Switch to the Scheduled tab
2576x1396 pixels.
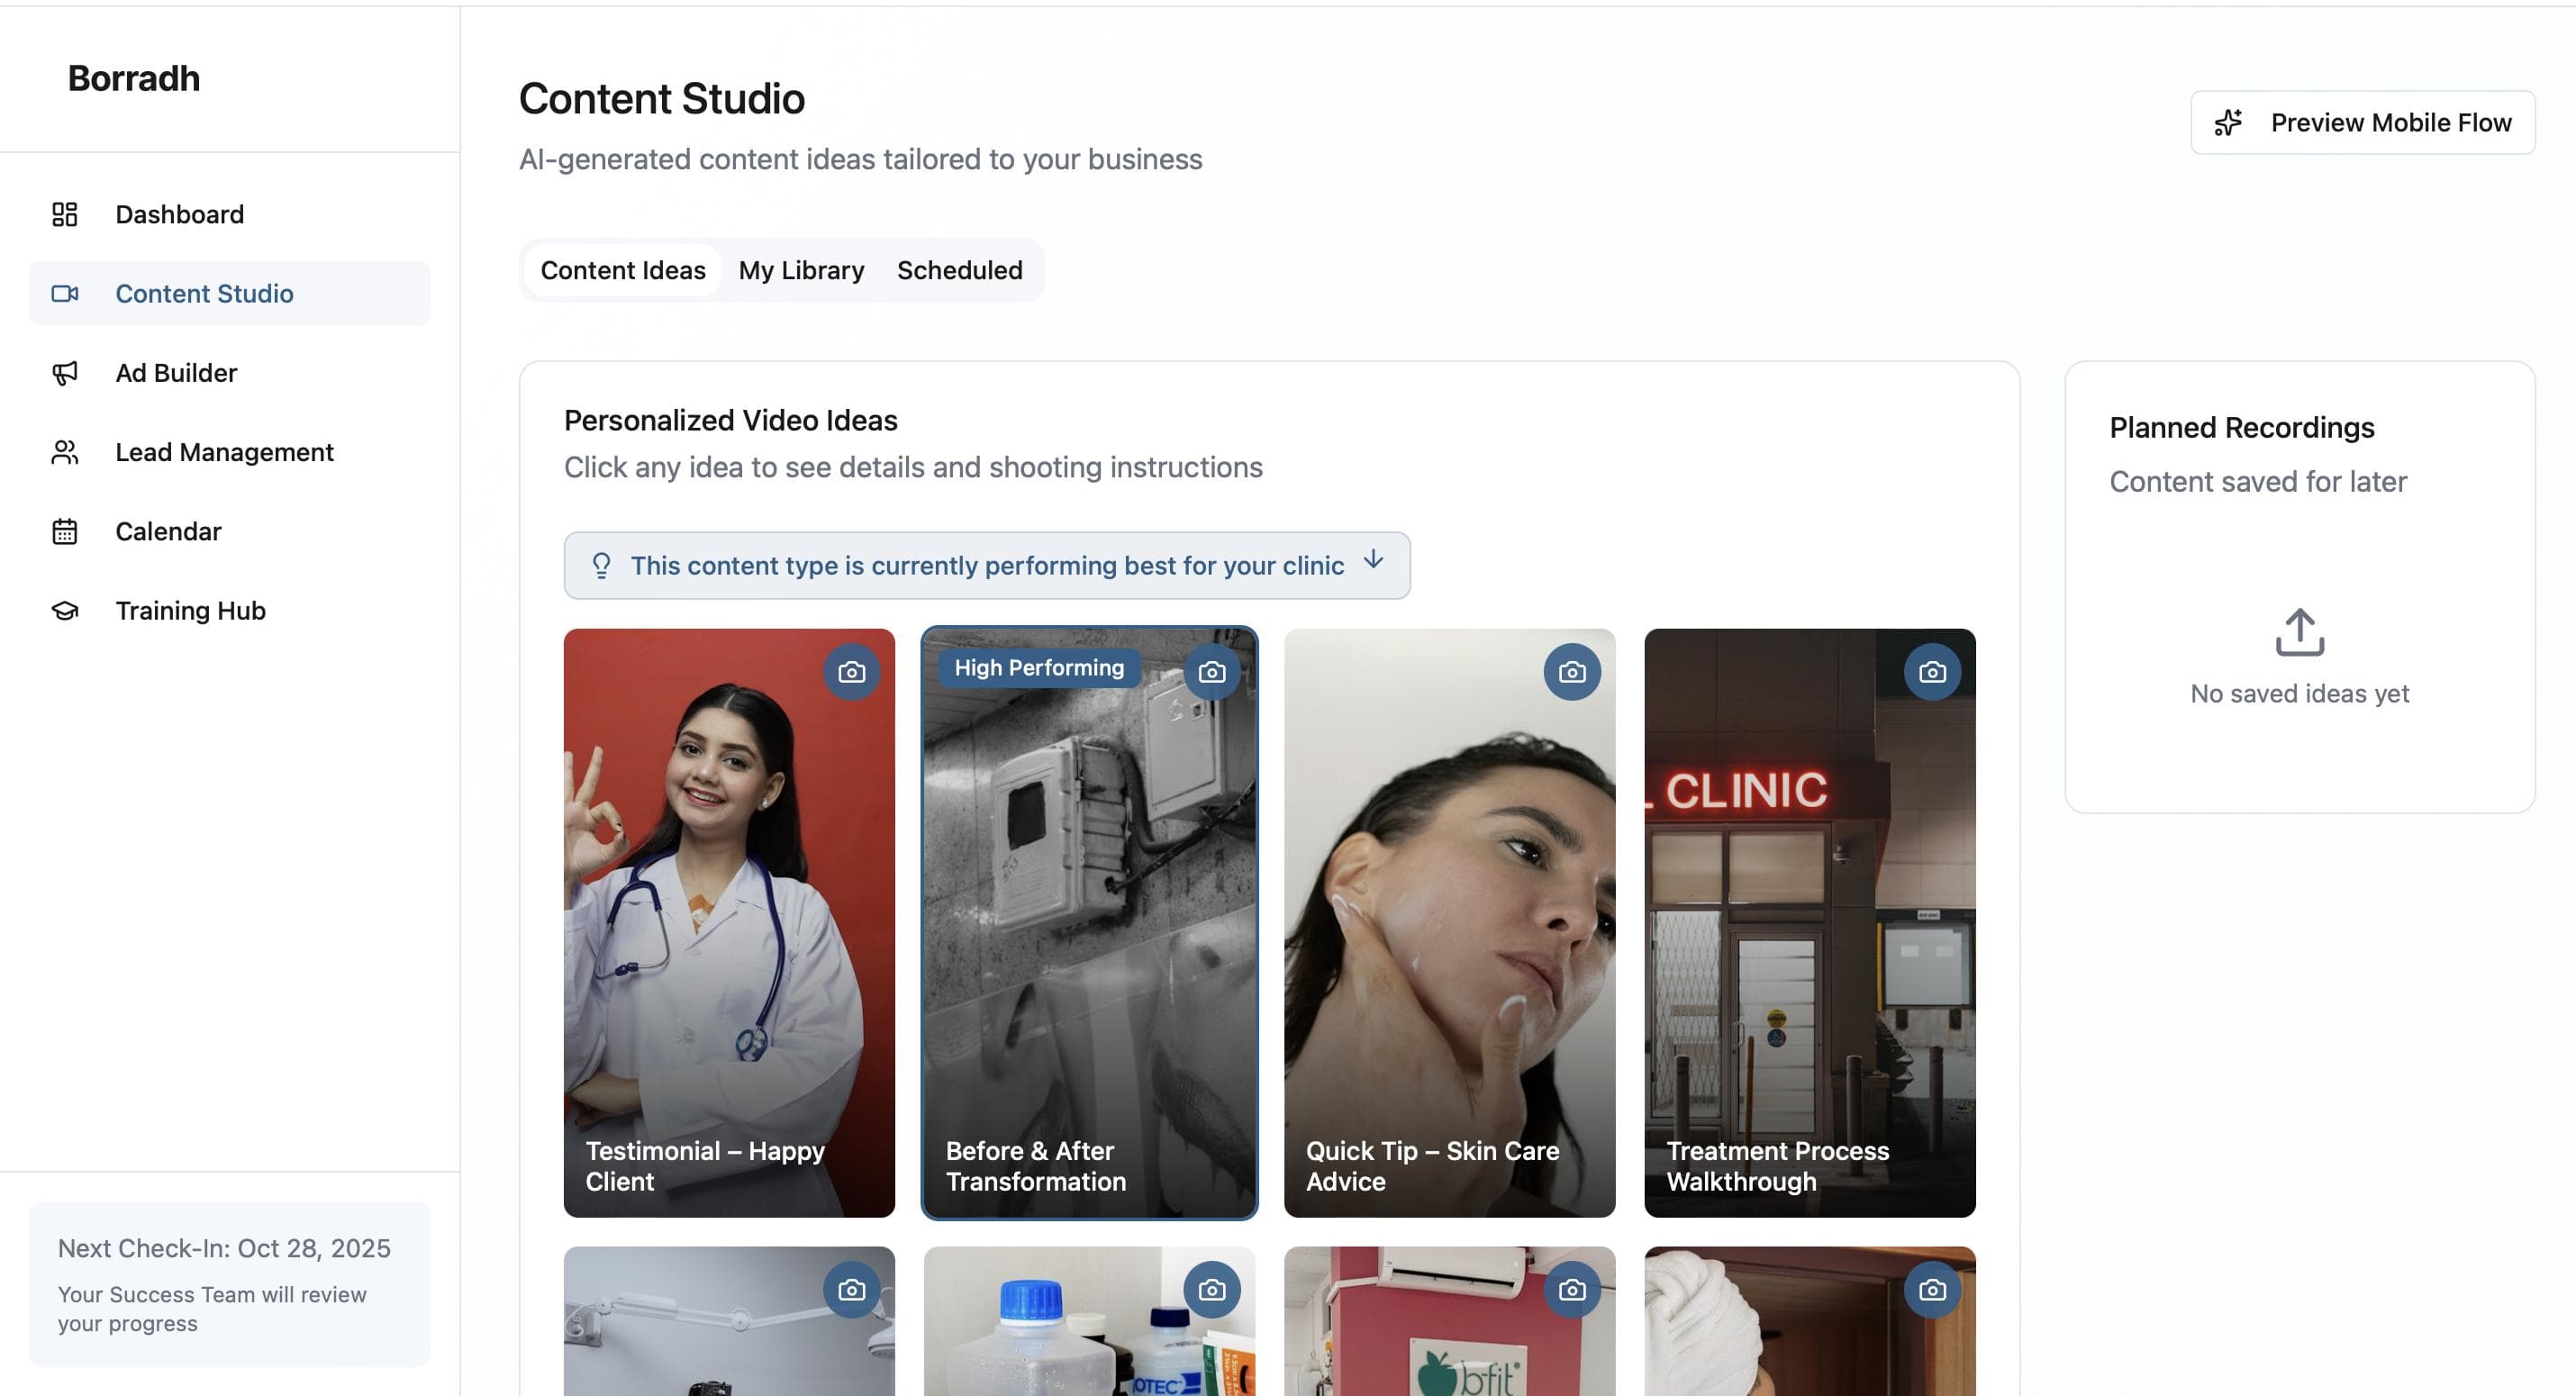coord(959,270)
